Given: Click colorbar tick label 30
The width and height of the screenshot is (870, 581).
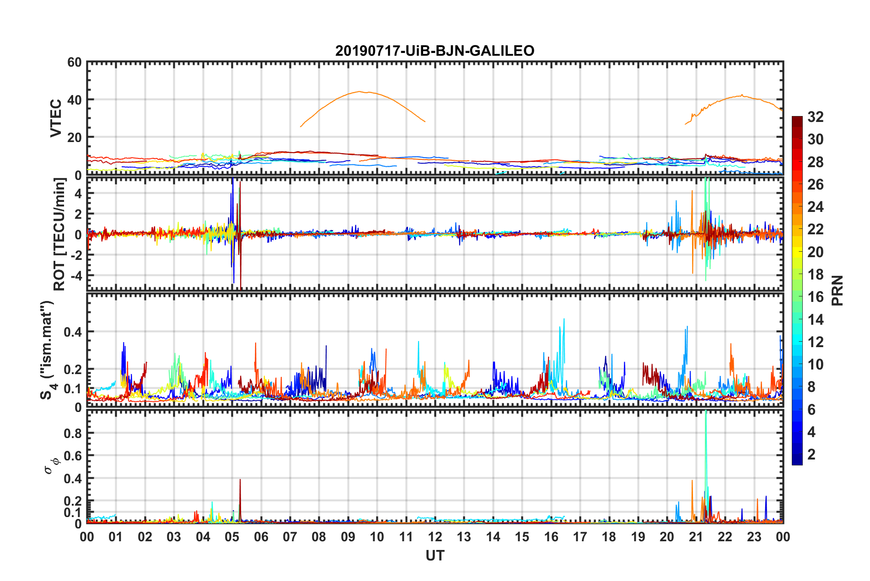Looking at the screenshot, I should (816, 139).
